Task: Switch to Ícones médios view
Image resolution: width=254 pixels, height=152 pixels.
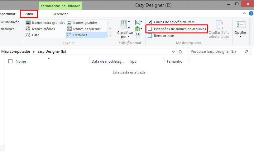Action: 41,29
